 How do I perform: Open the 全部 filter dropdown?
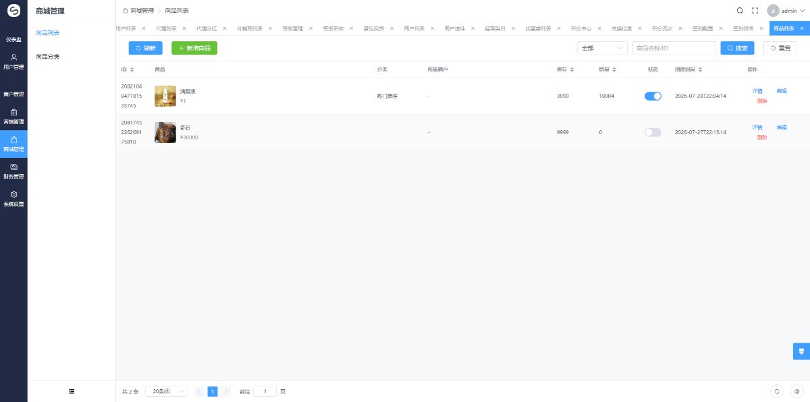coord(602,48)
